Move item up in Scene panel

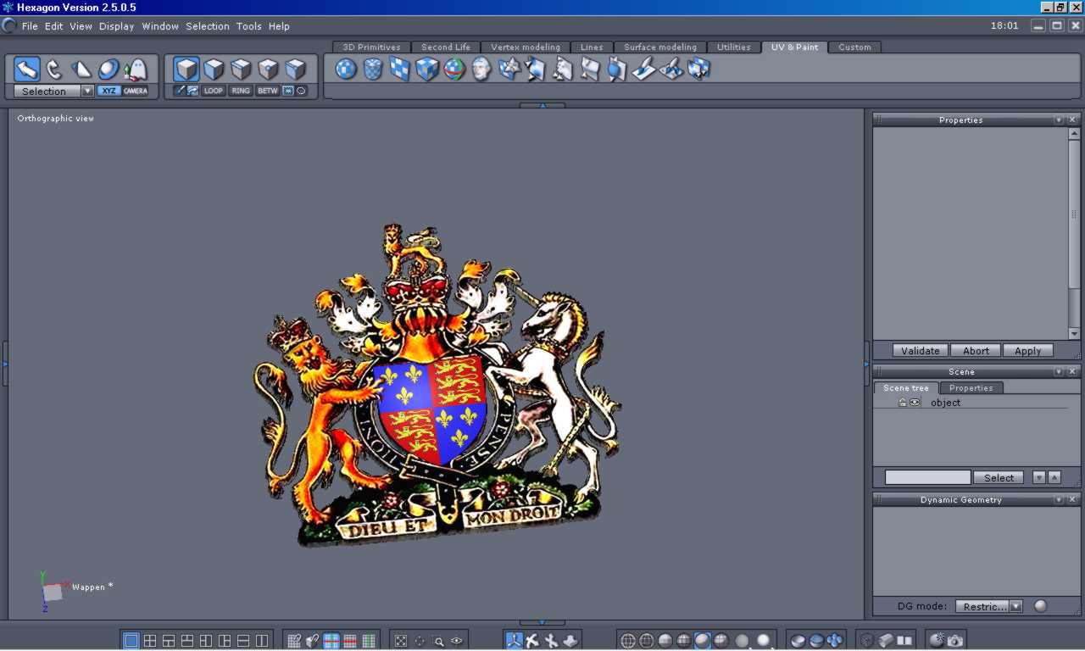[x=1054, y=478]
